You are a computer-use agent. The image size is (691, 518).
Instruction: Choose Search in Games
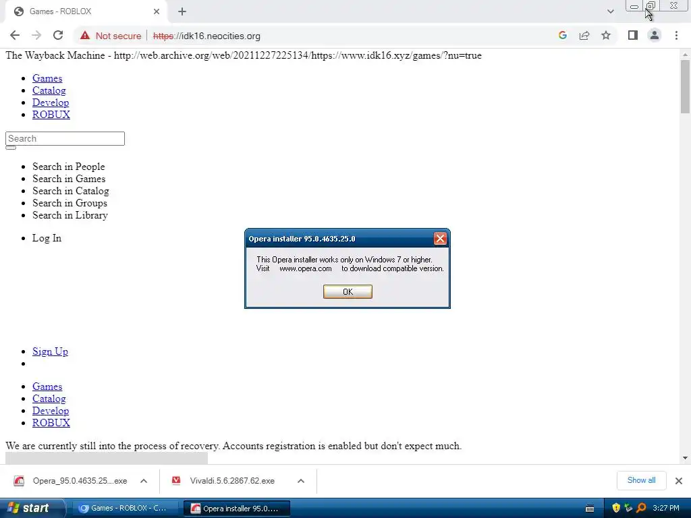point(70,179)
